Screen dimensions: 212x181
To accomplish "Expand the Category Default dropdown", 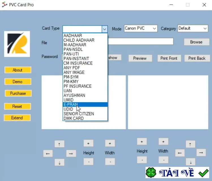I will pyautogui.click(x=193, y=28).
